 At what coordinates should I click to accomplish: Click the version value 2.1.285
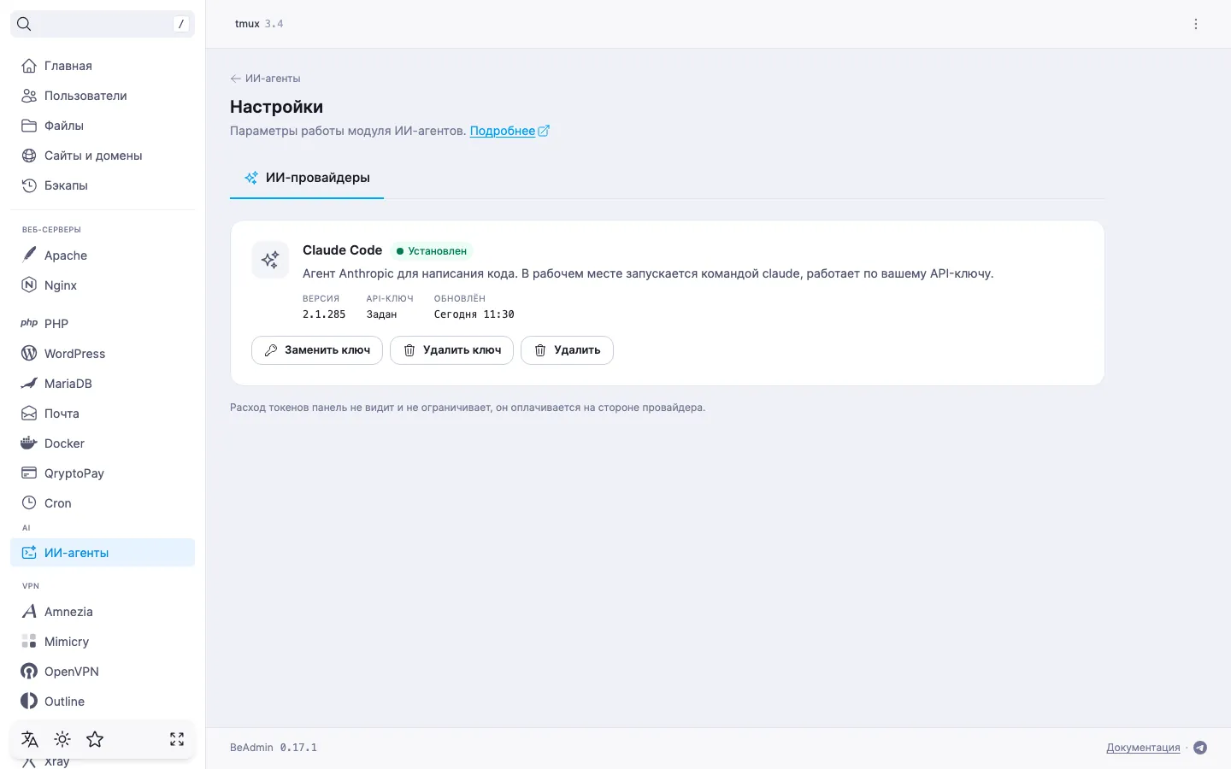(x=324, y=314)
